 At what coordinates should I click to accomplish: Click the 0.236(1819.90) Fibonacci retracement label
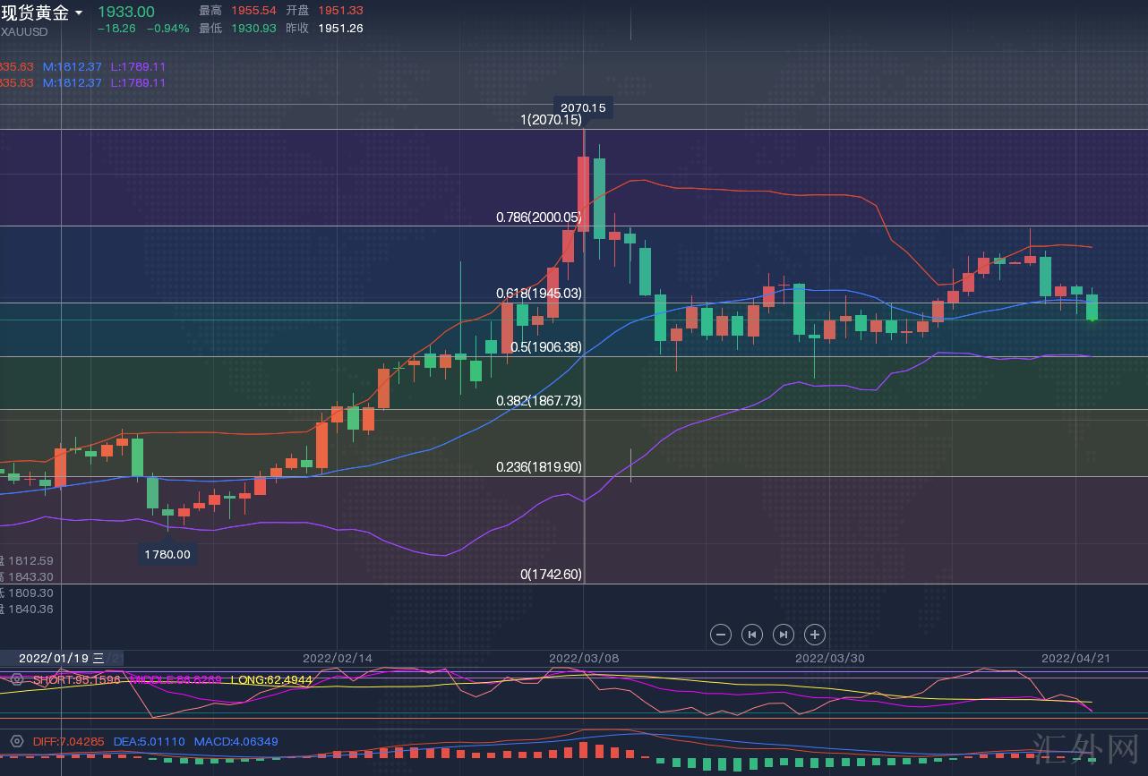click(538, 467)
